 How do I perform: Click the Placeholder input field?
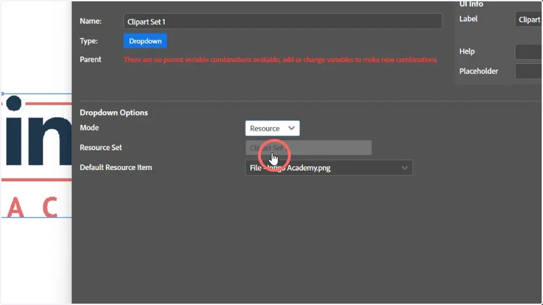click(x=529, y=71)
